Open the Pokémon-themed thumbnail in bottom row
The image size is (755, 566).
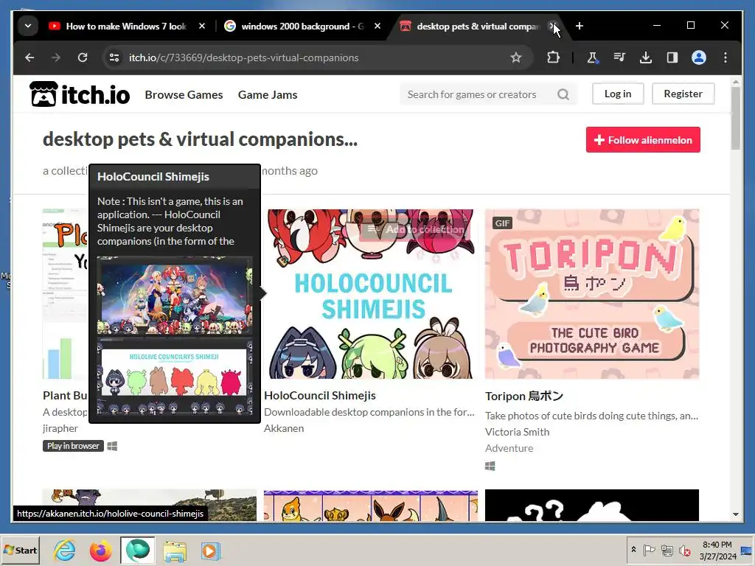[371, 506]
